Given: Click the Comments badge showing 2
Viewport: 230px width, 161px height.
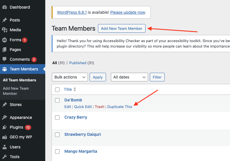Looking at the screenshot, I should 34,60.
